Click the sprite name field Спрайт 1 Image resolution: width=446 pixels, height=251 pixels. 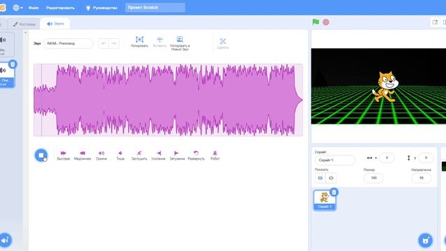click(334, 160)
